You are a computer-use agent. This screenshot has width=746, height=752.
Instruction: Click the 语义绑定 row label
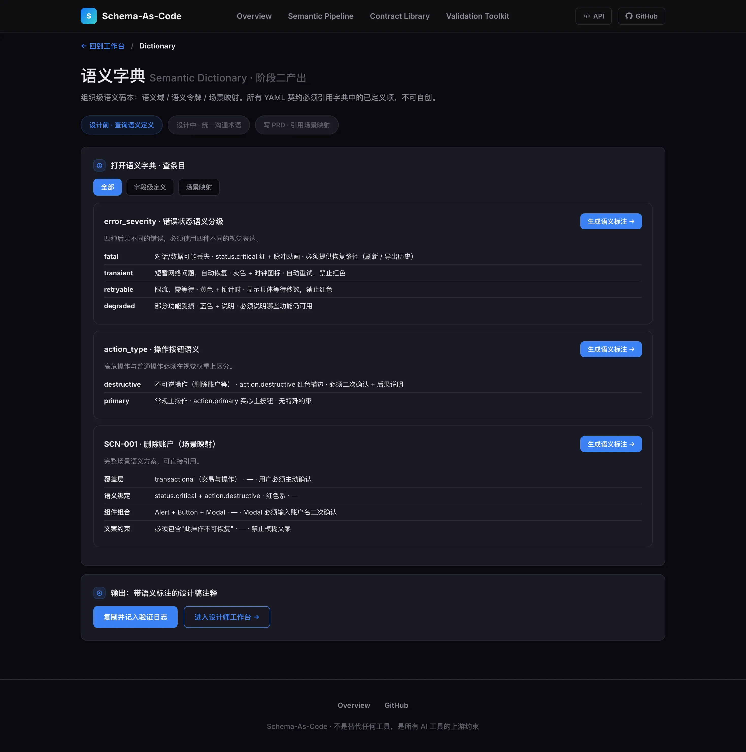click(117, 496)
